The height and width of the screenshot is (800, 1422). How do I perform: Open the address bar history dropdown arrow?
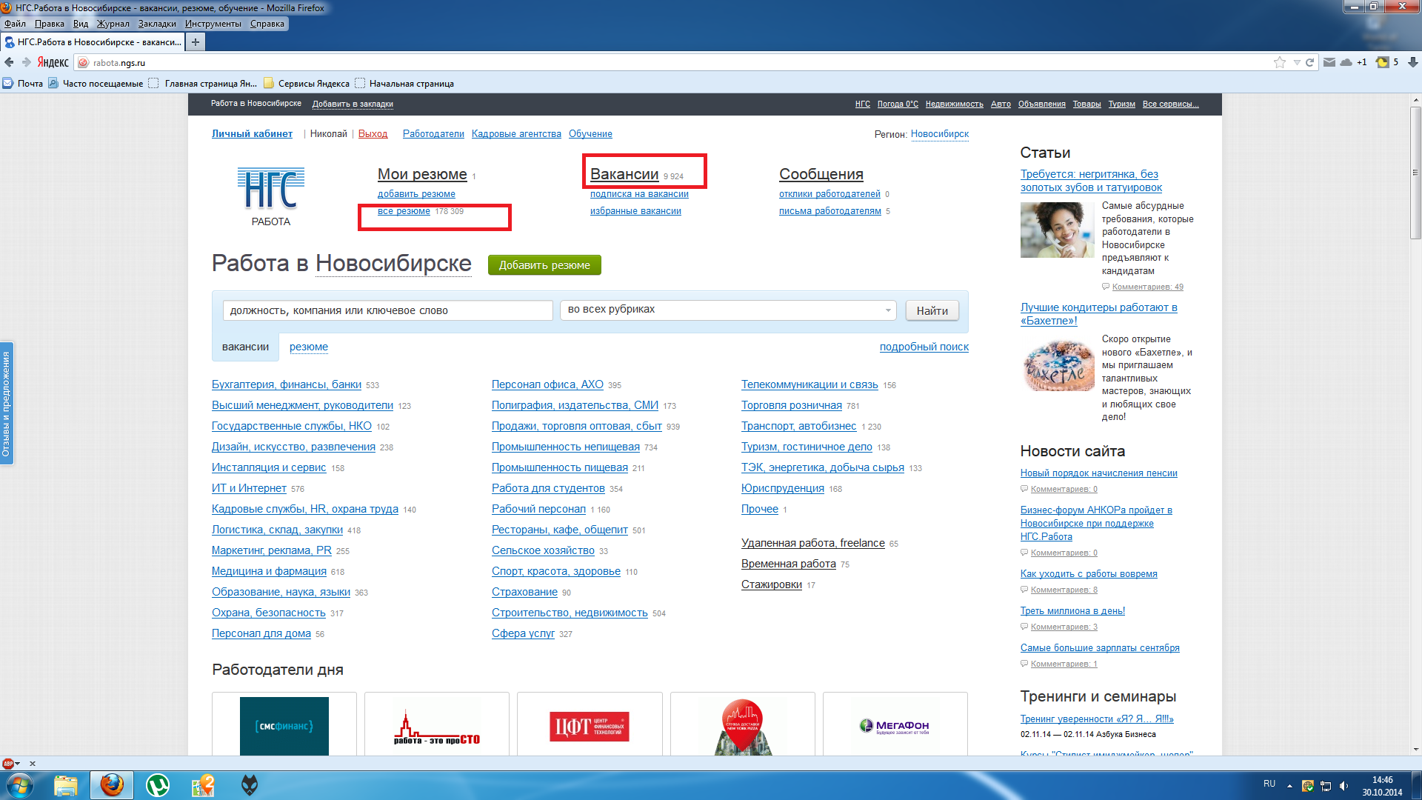tap(1297, 63)
